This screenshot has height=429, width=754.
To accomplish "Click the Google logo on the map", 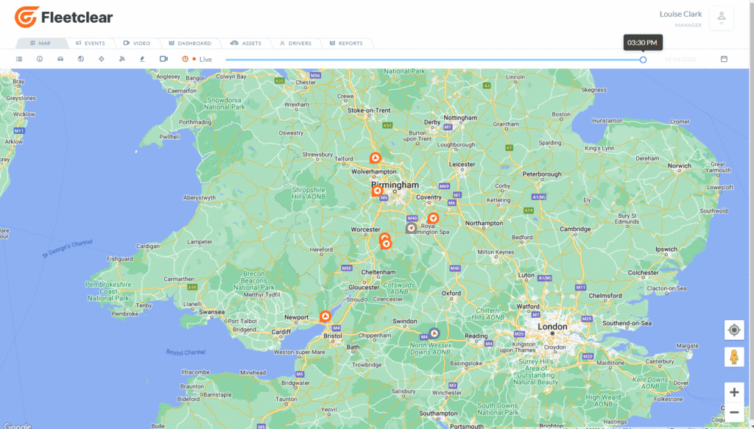I will pyautogui.click(x=17, y=425).
